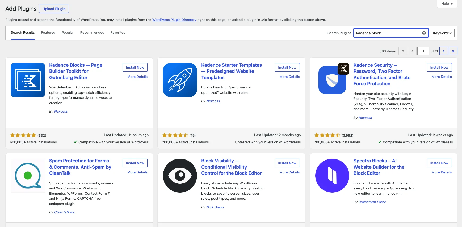The height and width of the screenshot is (227, 462).
Task: Click the Upload Plugin button
Action: [x=54, y=9]
